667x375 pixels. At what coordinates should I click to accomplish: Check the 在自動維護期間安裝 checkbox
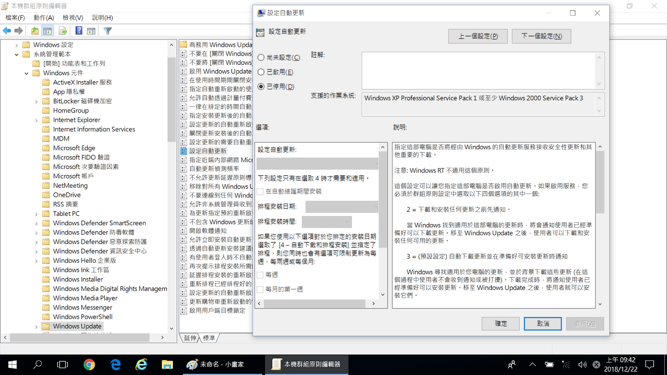(x=260, y=192)
